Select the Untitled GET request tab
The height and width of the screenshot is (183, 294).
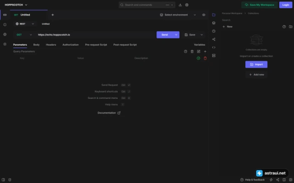pyautogui.click(x=28, y=15)
